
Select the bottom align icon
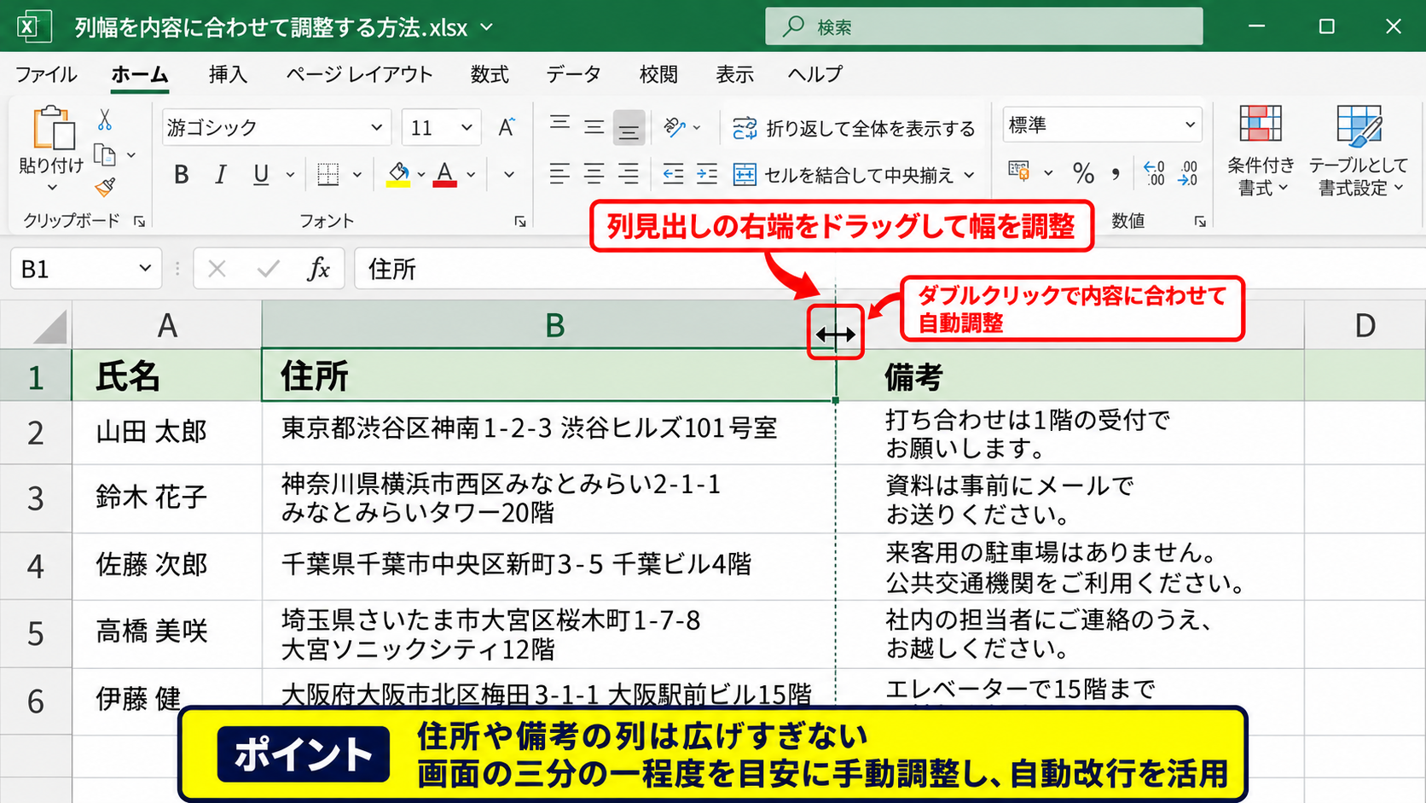click(629, 128)
